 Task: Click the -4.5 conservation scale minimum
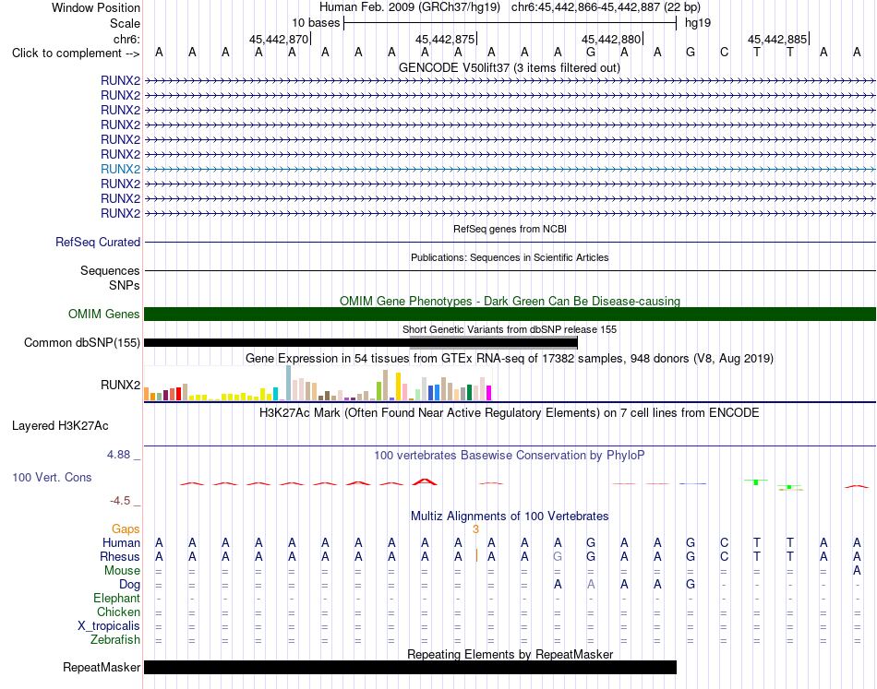[x=120, y=501]
